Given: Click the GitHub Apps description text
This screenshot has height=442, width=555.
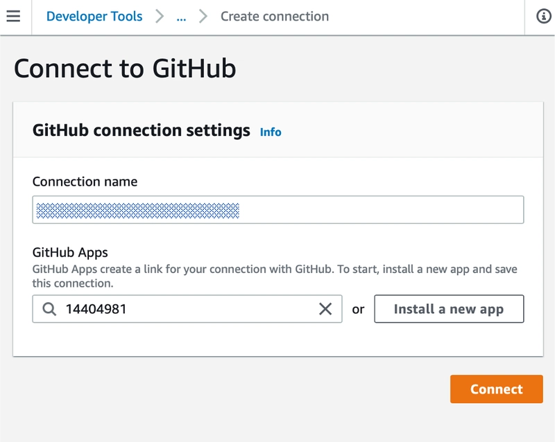Looking at the screenshot, I should (x=275, y=276).
